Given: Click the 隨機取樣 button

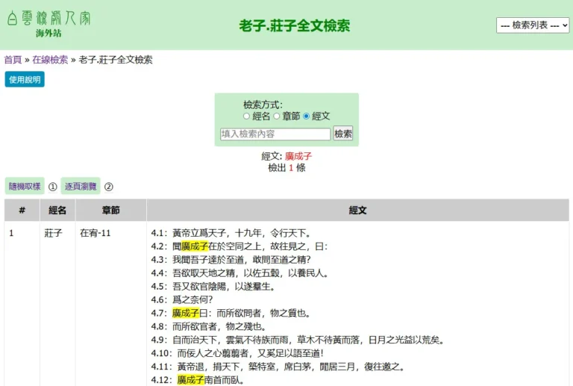Looking at the screenshot, I should click(x=25, y=187).
